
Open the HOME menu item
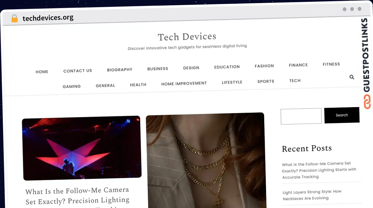[x=42, y=71]
